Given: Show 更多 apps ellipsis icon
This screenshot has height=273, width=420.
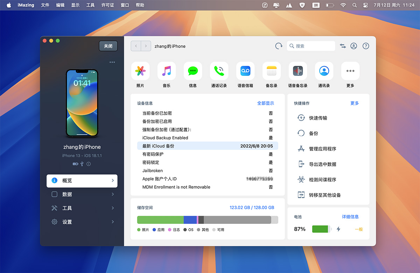Looking at the screenshot, I should (x=350, y=71).
